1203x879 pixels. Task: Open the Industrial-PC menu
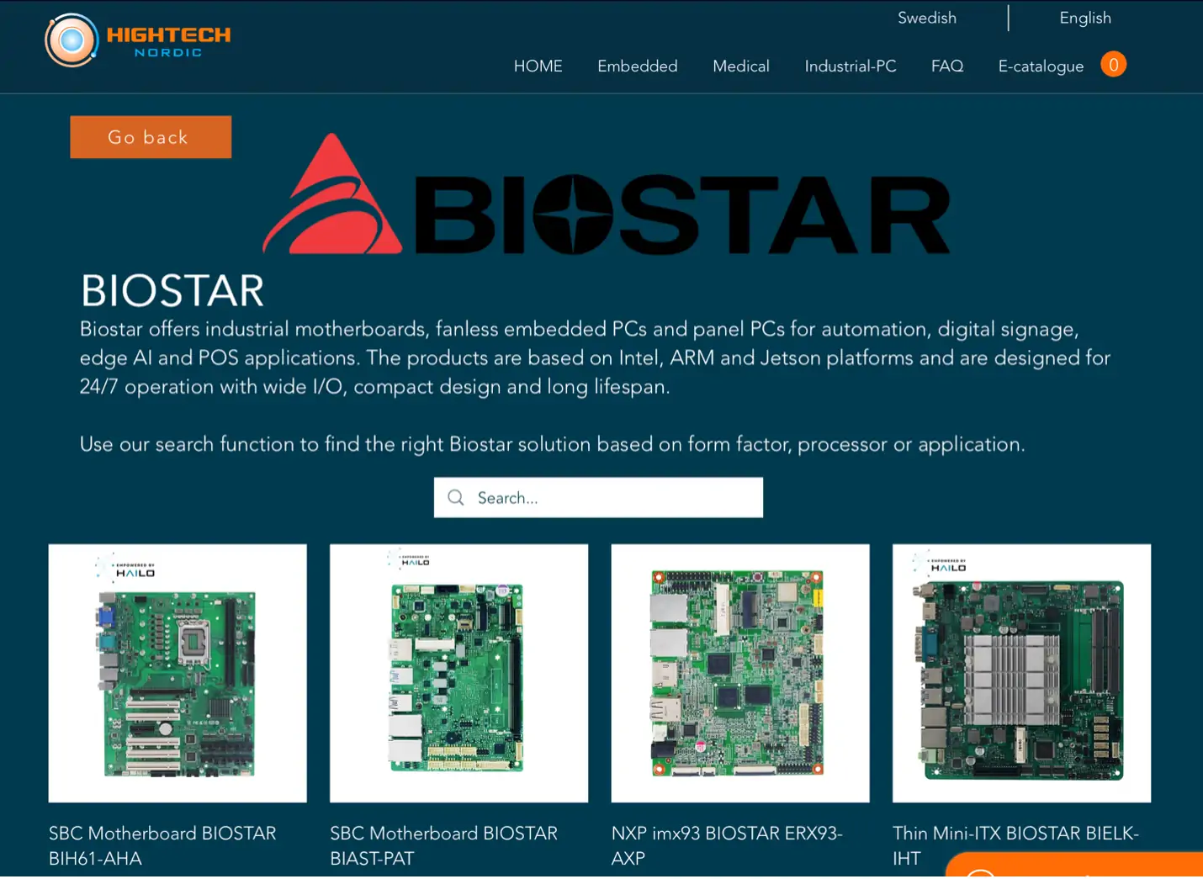850,66
